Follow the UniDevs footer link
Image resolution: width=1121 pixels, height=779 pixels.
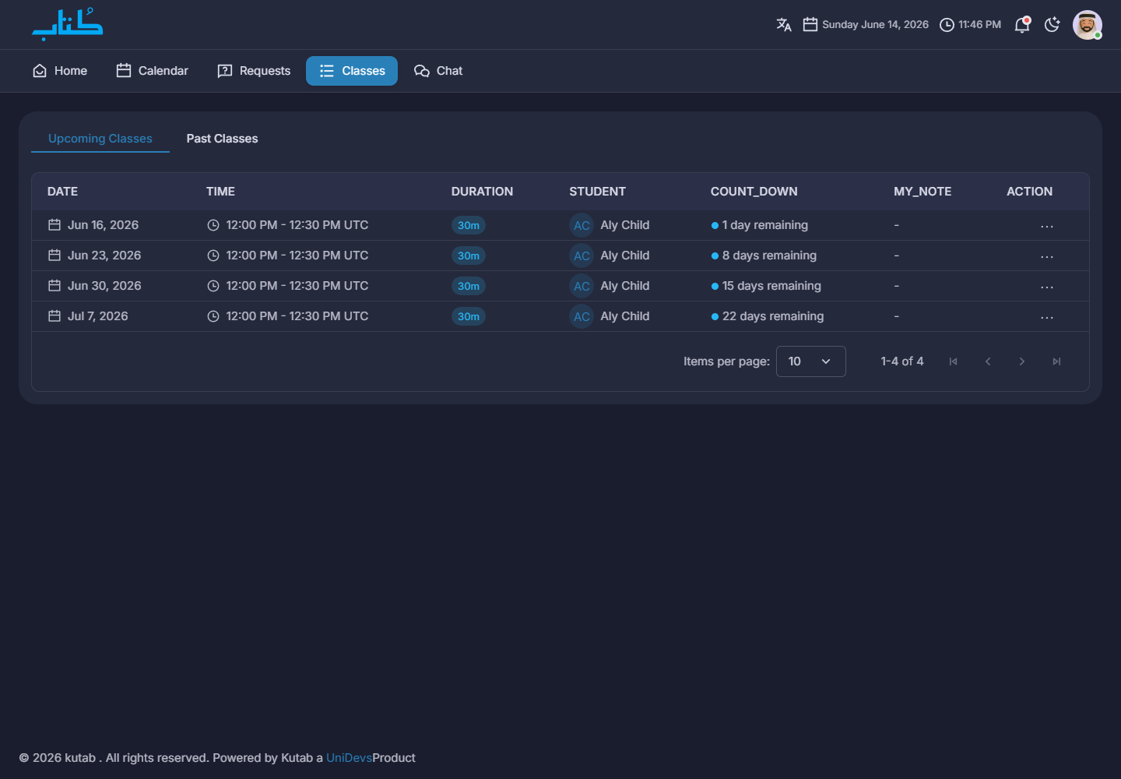pyautogui.click(x=349, y=758)
